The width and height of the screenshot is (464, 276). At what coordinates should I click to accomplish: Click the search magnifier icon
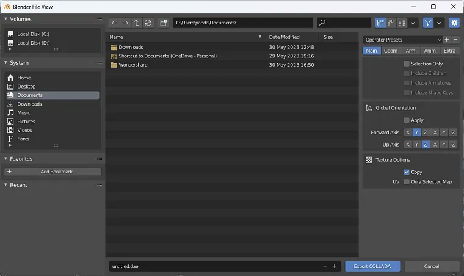coord(322,23)
